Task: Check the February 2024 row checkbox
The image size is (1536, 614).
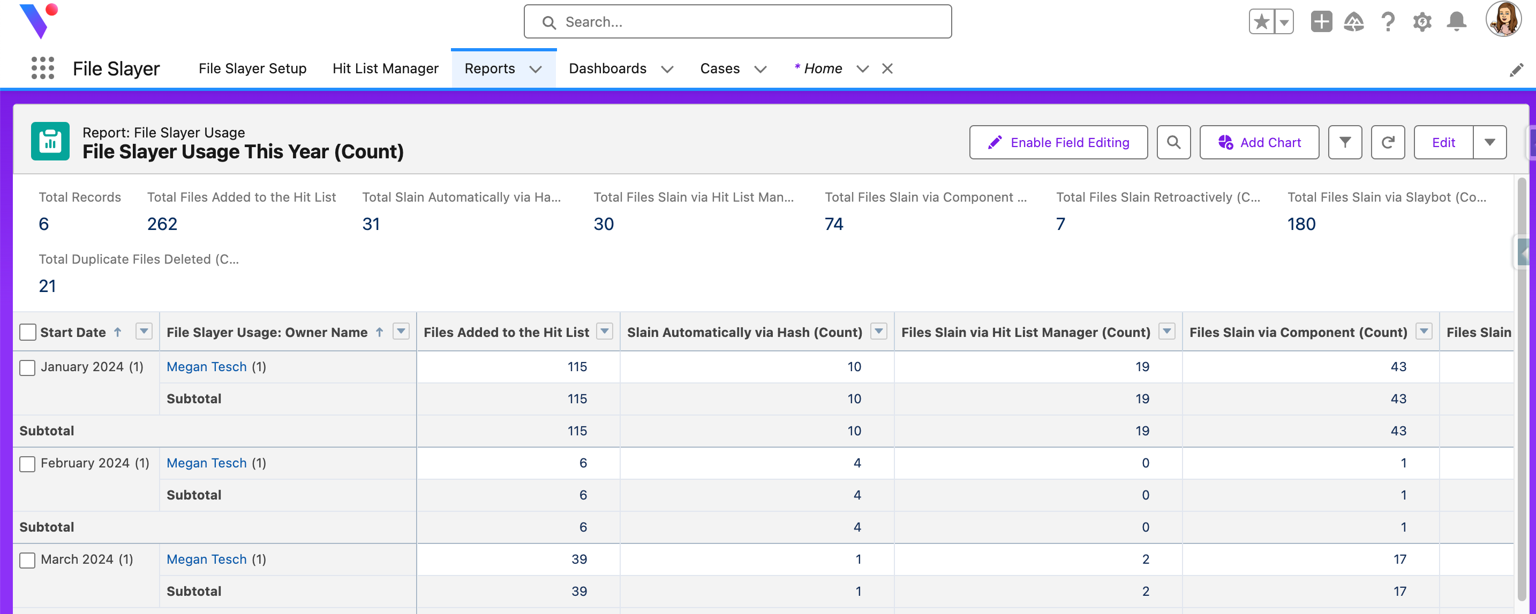Action: coord(27,464)
